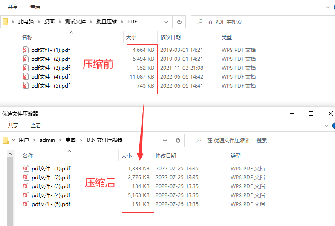Click search box 在 PDF 中搜索
Image resolution: width=335 pixels, height=226 pixels.
(263, 22)
